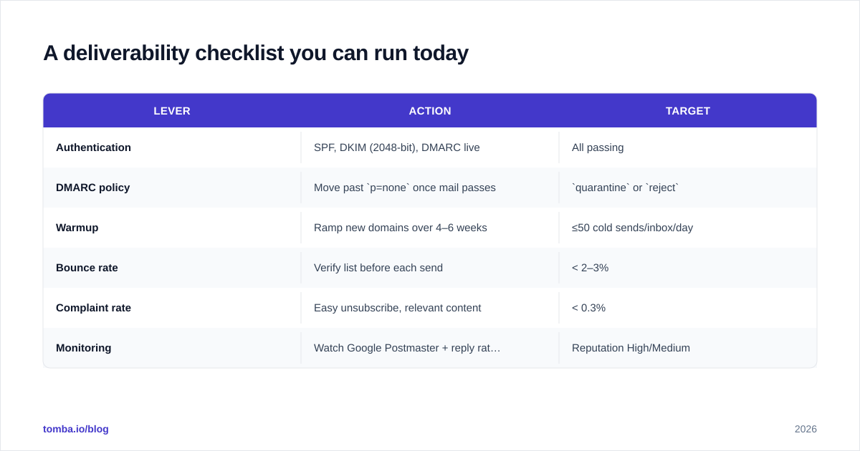
Task: Click the 'DMARC policy' row label
Action: (92, 188)
